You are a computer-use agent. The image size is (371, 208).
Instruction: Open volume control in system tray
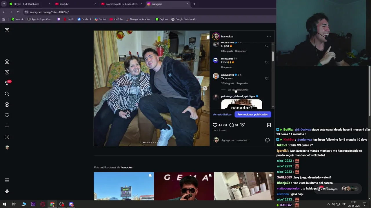pos(333,204)
